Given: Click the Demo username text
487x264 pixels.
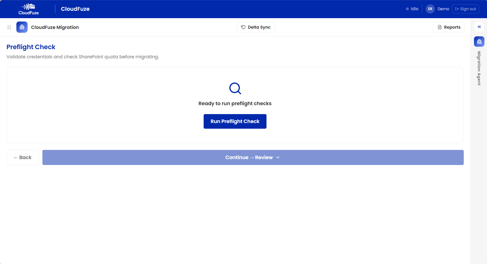Looking at the screenshot, I should tap(443, 9).
